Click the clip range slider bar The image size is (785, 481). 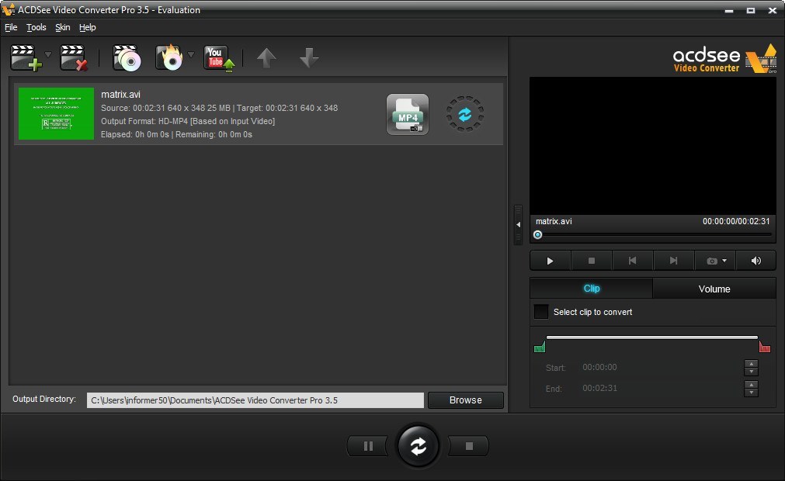tap(651, 337)
